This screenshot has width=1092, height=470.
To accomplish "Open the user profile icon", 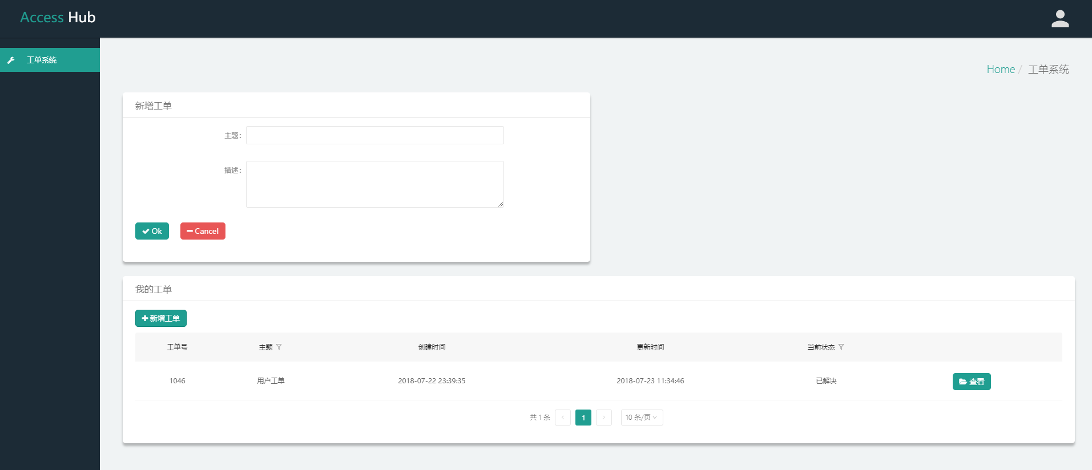I will click(x=1060, y=19).
